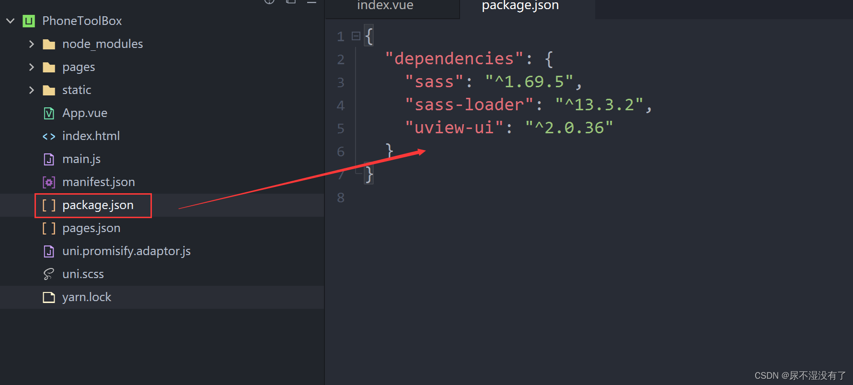
Task: Click the "sass" key on line 3
Action: [x=434, y=82]
